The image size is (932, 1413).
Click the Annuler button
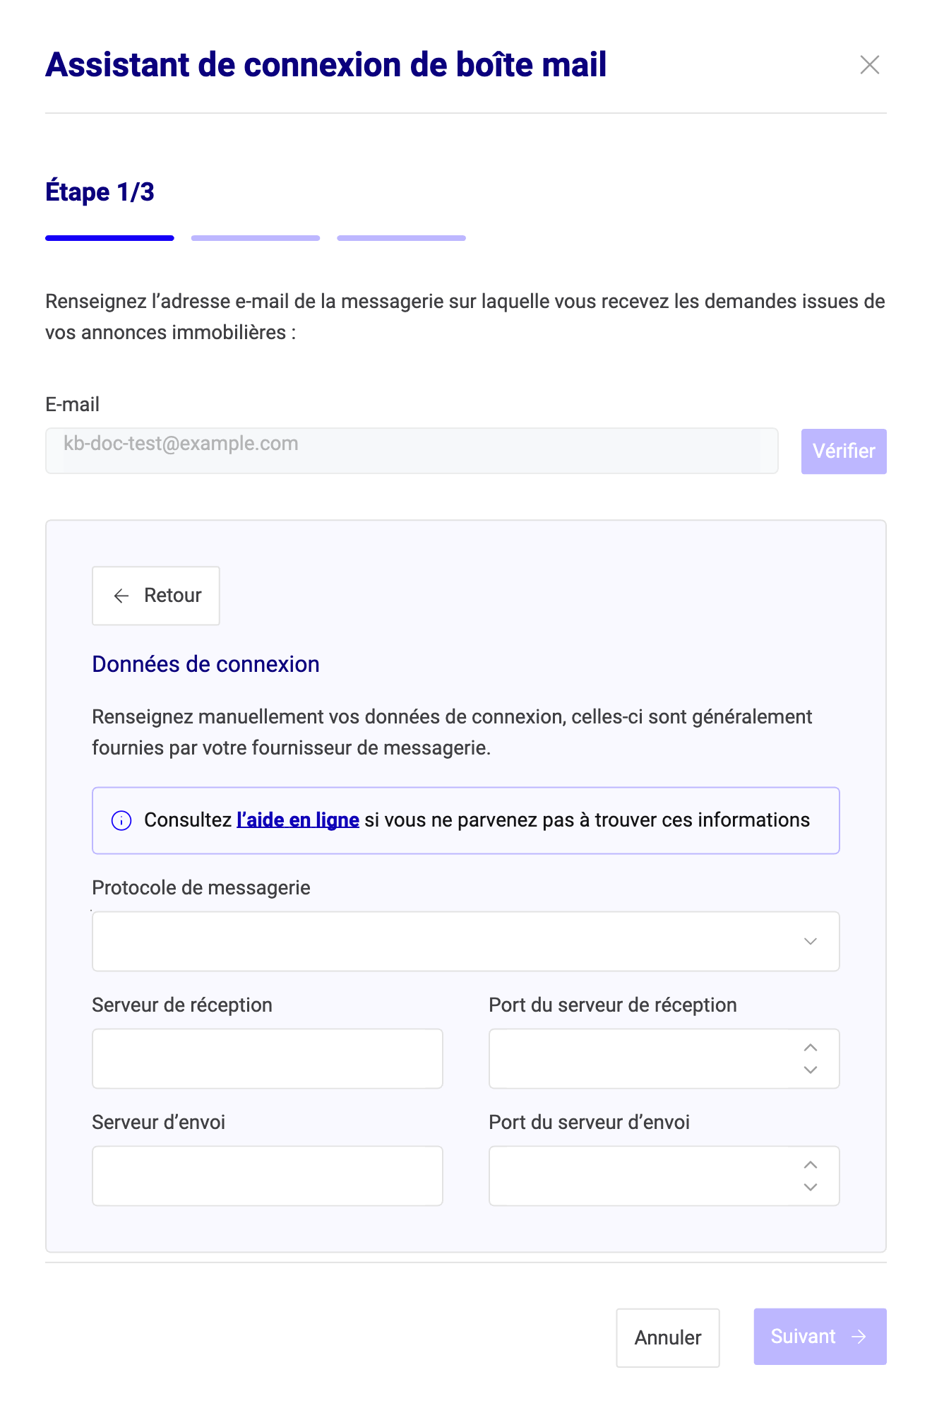tap(668, 1337)
